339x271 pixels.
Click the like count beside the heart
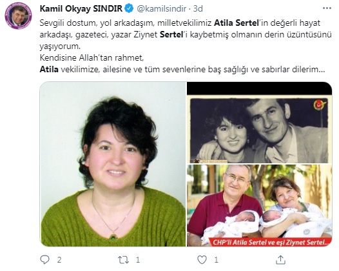pos(216,260)
